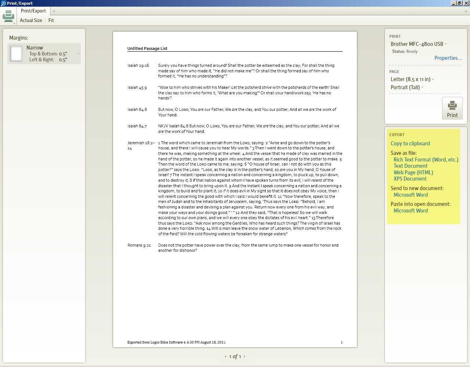Click Copy to clipboard

click(410, 143)
